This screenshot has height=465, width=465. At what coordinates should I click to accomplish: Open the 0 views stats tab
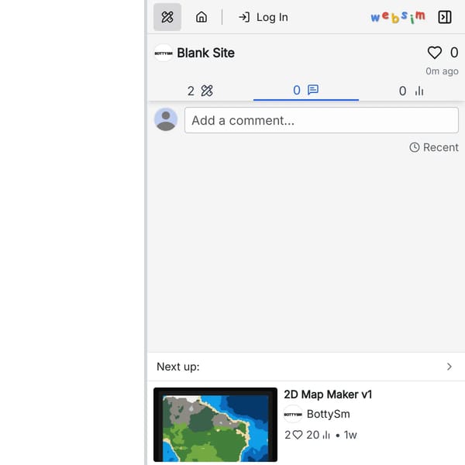point(412,91)
